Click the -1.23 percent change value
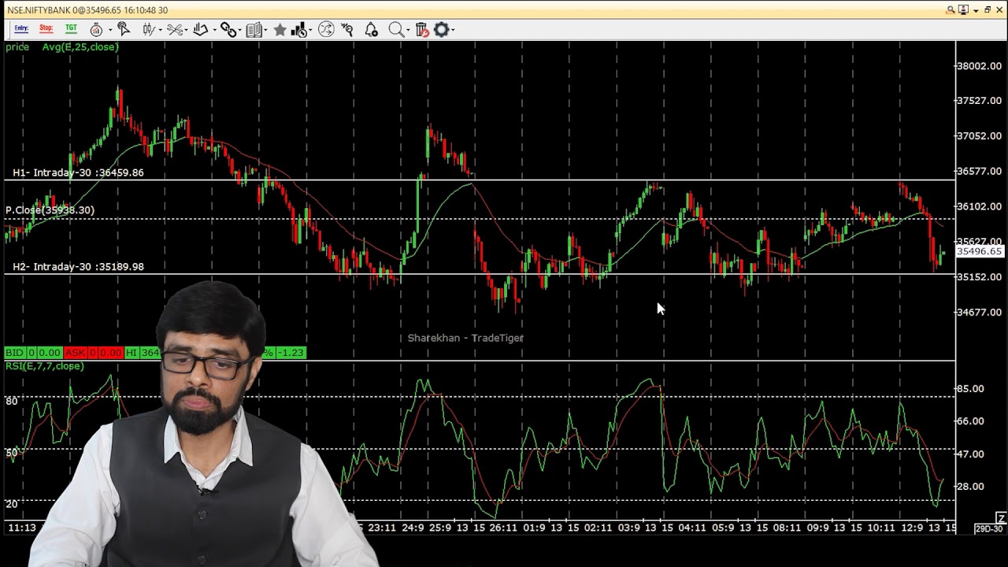This screenshot has width=1008, height=567. (290, 353)
